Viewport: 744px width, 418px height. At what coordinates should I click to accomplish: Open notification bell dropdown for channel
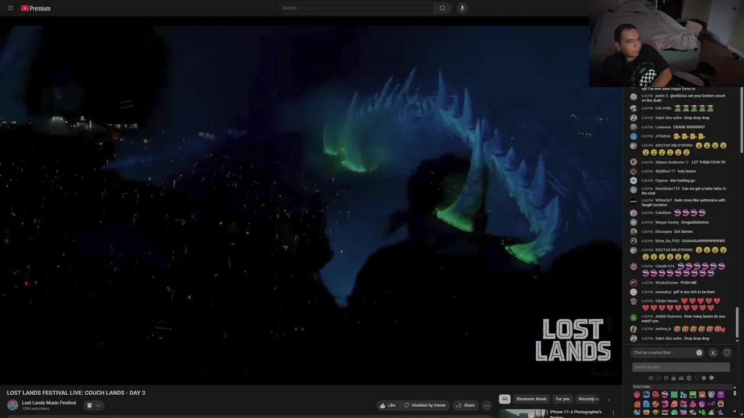[x=93, y=405]
